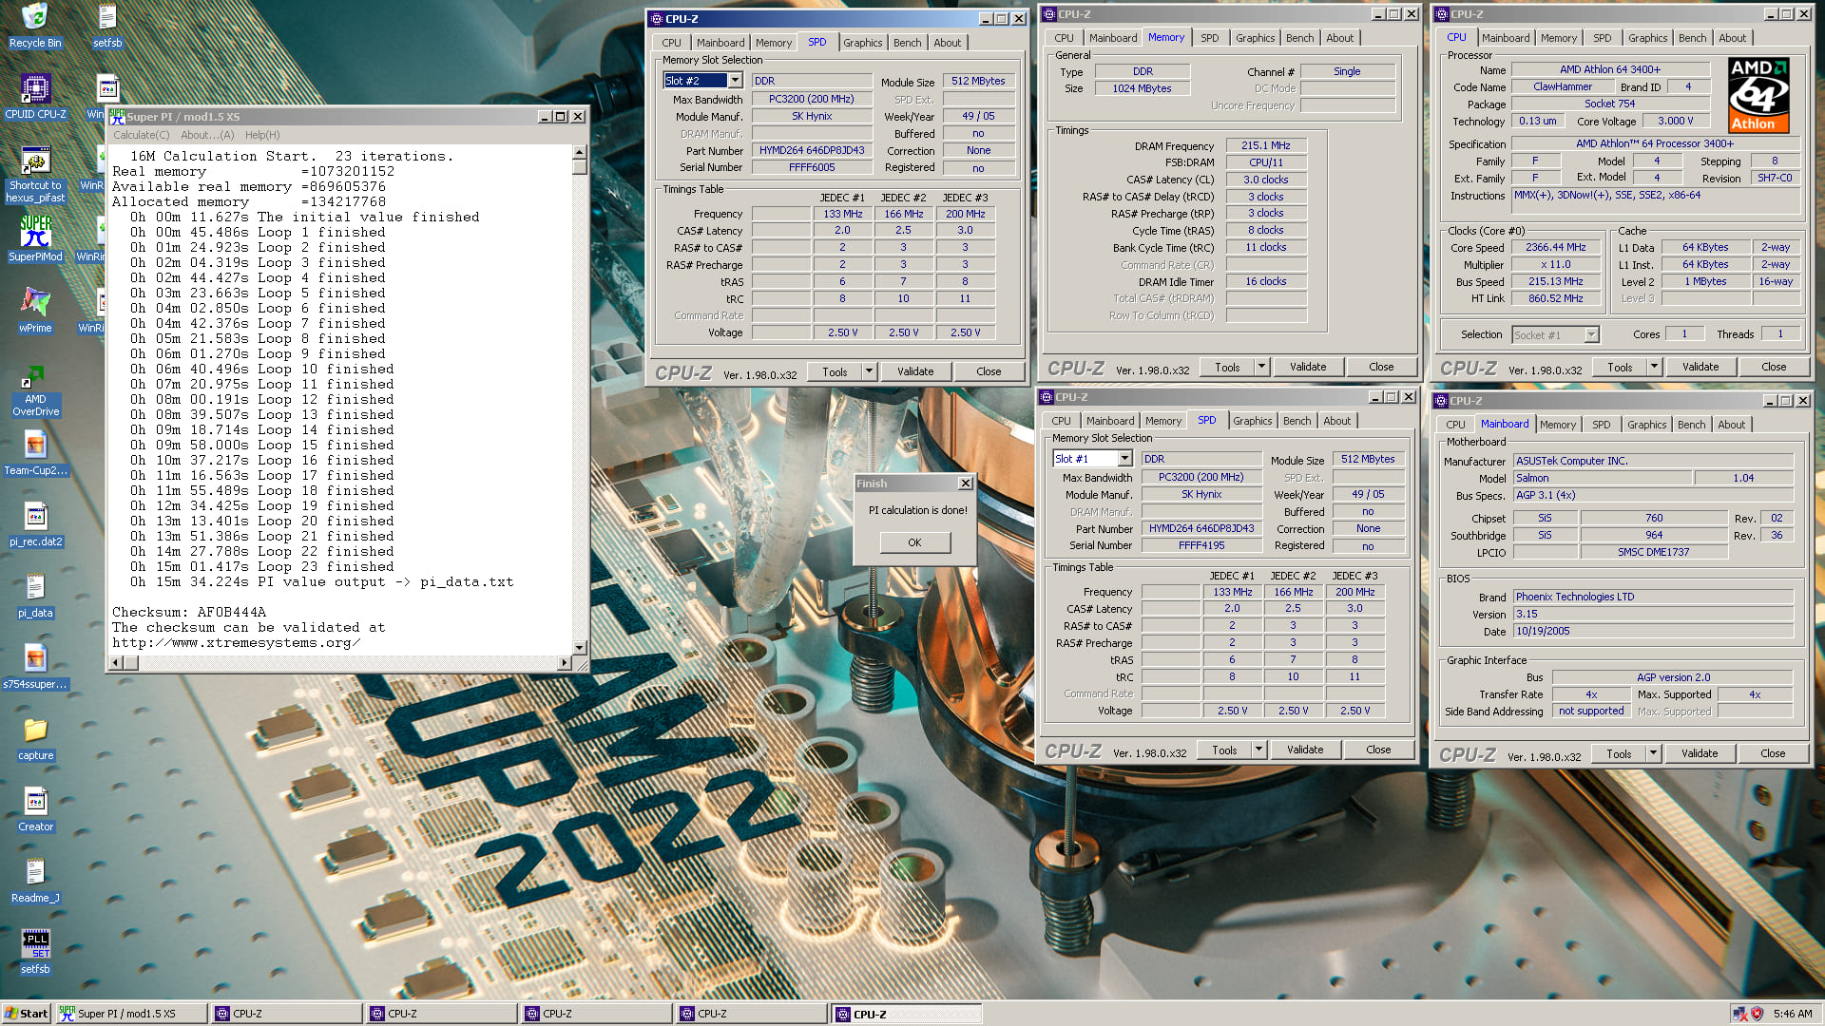Click the Serial Number FFFF4195 field
Viewport: 1825px width, 1026px height.
(x=1201, y=545)
